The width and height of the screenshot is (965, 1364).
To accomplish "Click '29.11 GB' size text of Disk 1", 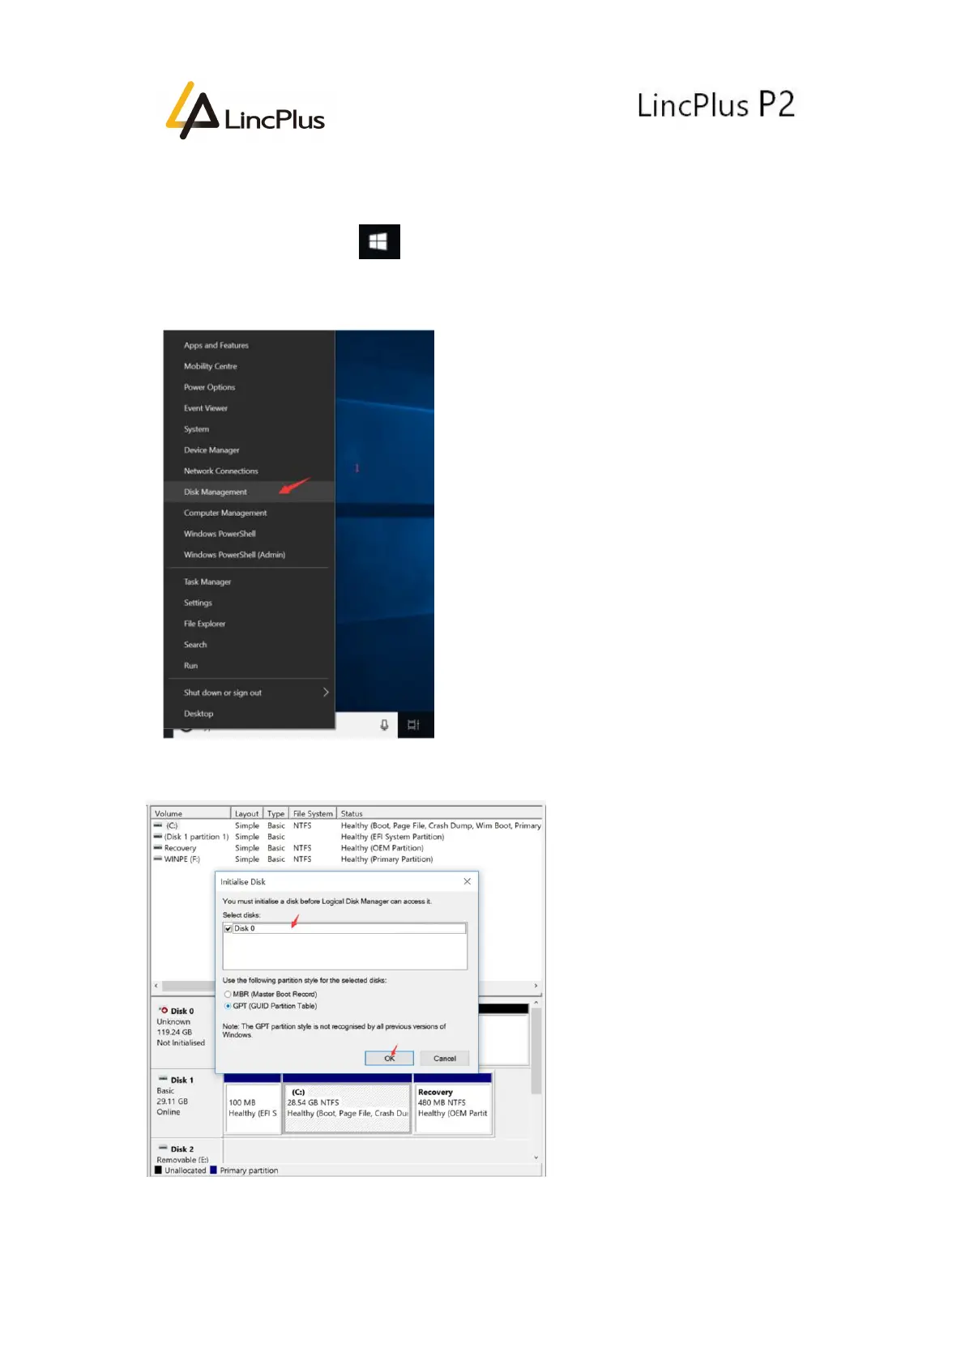I will [x=172, y=1101].
